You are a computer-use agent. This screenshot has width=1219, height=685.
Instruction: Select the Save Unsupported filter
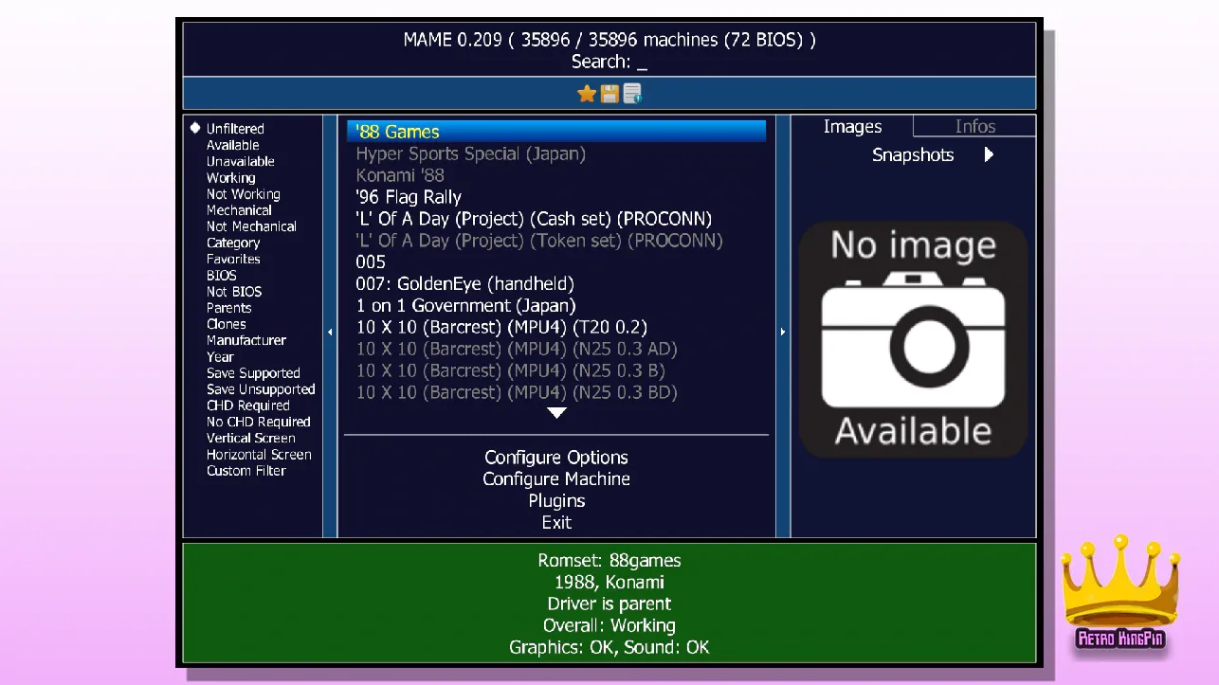pyautogui.click(x=261, y=389)
